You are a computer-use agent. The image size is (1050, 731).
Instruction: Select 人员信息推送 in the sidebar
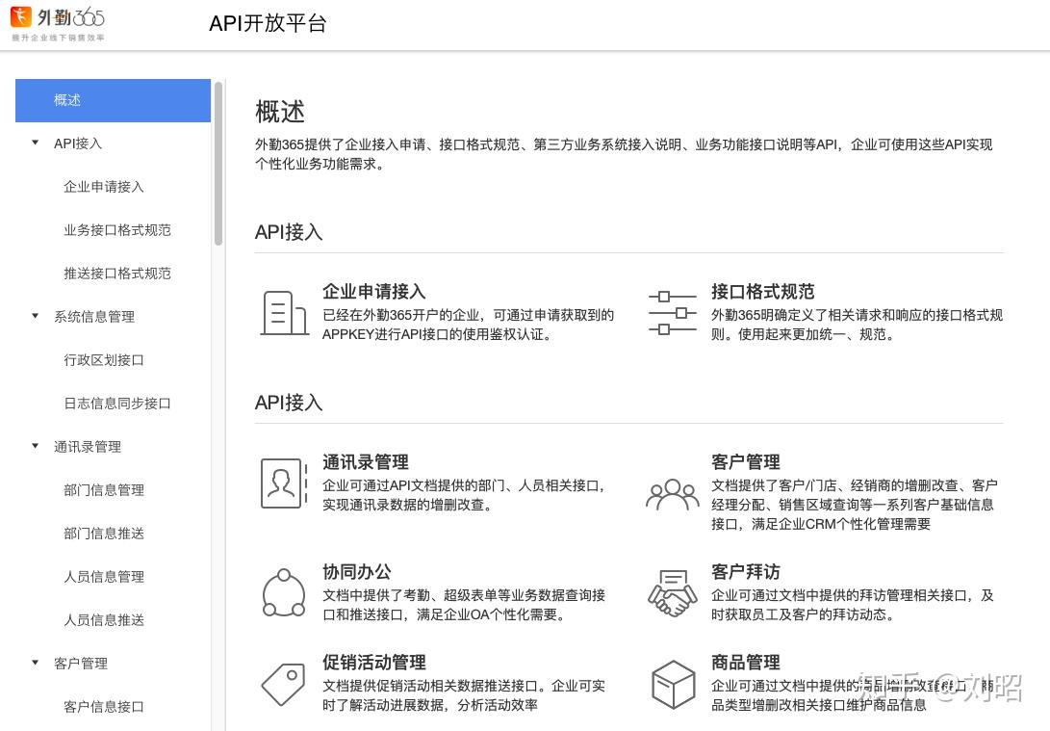pyautogui.click(x=104, y=619)
